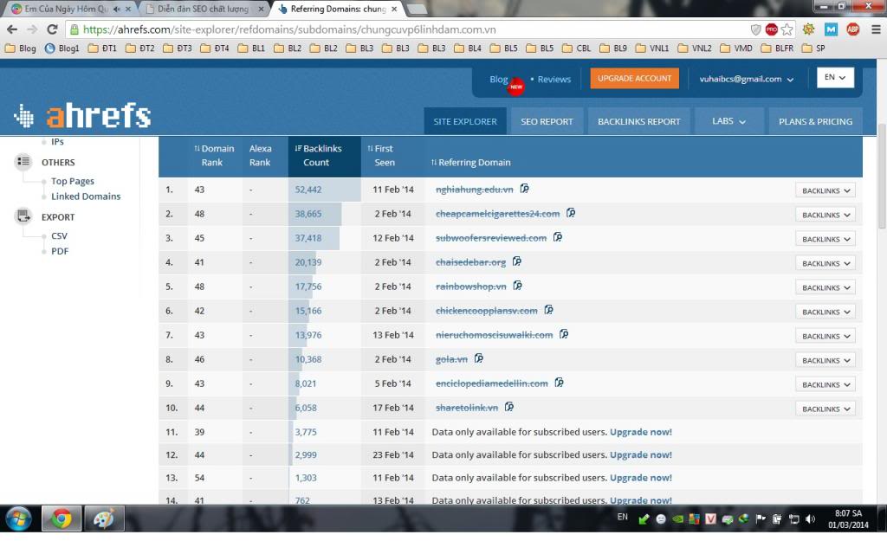Open the EN language dropdown

pyautogui.click(x=835, y=77)
